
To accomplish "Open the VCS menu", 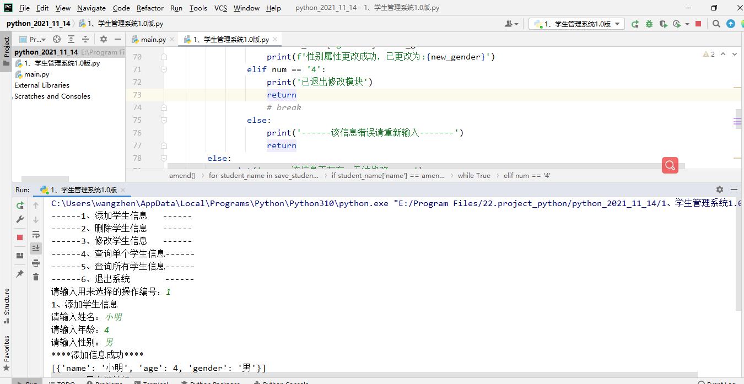I will point(220,8).
